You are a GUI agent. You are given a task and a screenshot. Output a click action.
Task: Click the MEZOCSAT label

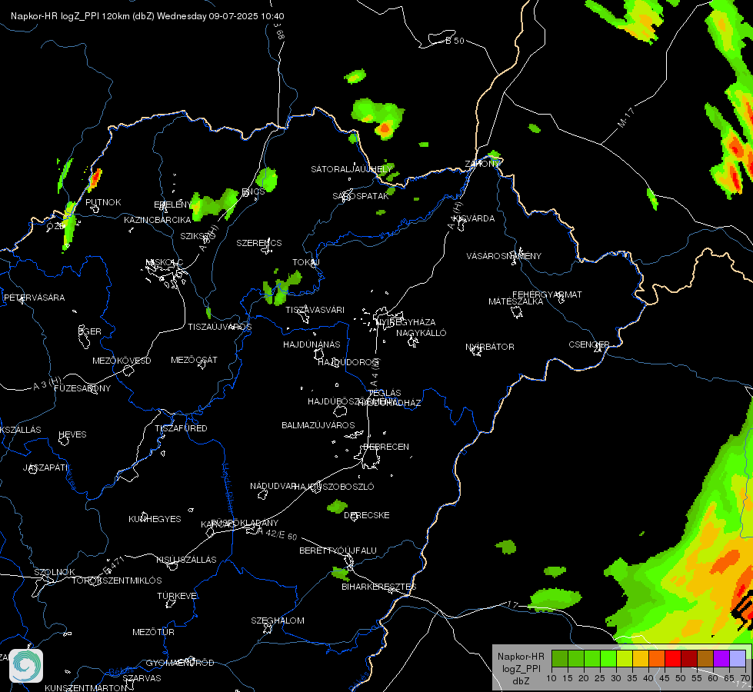[194, 360]
